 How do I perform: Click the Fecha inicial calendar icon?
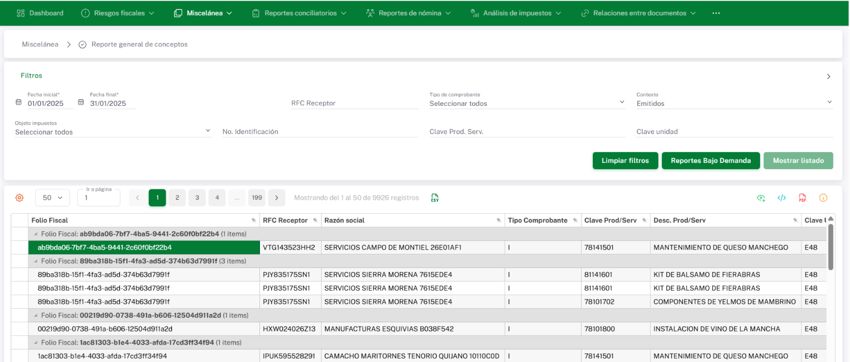click(19, 103)
